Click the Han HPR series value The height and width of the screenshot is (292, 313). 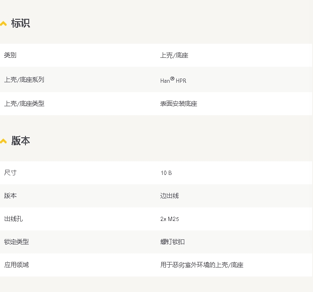pyautogui.click(x=173, y=80)
